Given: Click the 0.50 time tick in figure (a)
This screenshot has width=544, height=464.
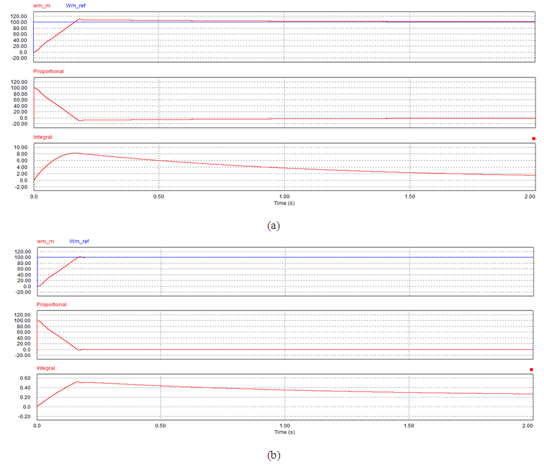Looking at the screenshot, I should click(x=158, y=197).
